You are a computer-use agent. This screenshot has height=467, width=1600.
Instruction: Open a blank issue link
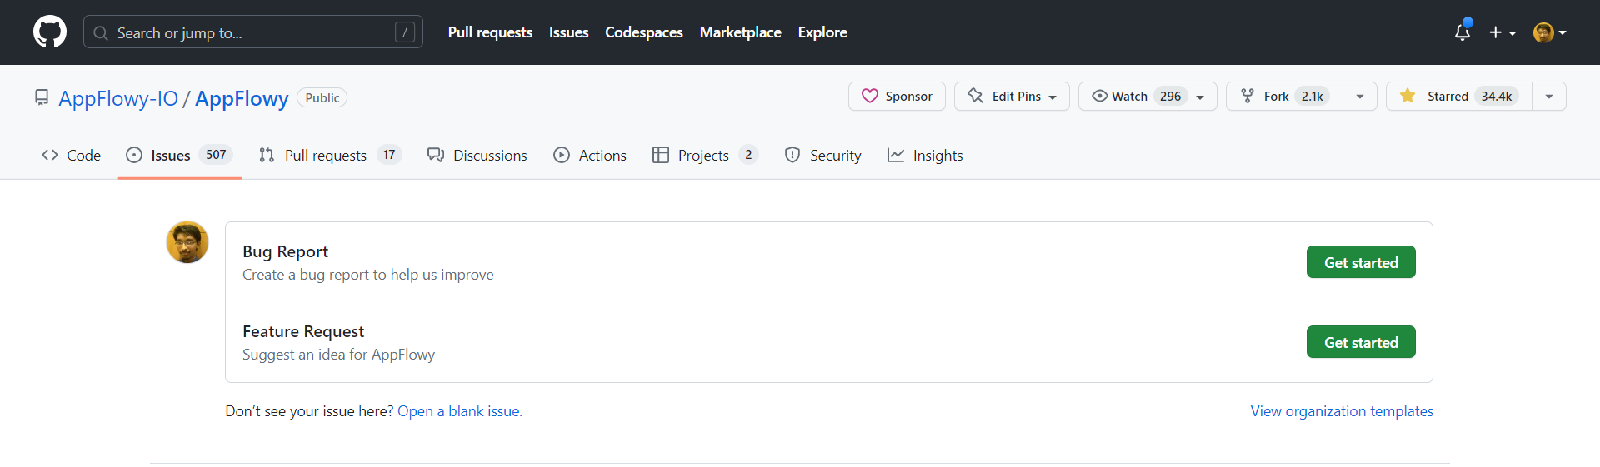coord(460,411)
